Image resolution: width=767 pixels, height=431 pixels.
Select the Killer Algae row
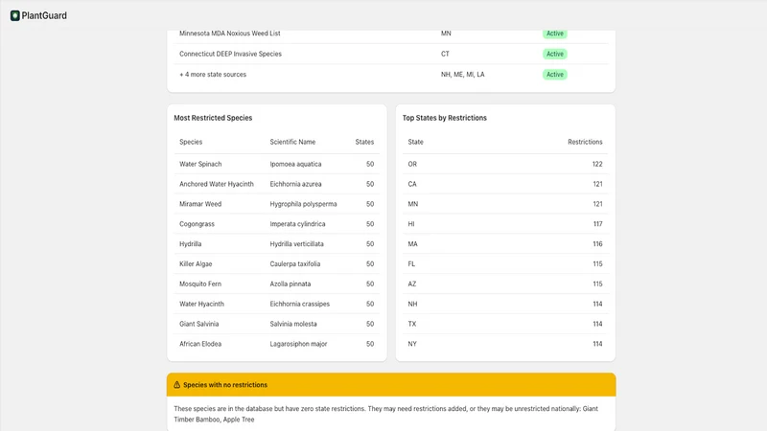tap(277, 264)
